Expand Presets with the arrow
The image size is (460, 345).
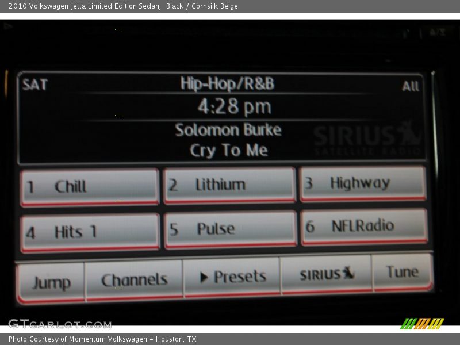click(232, 277)
